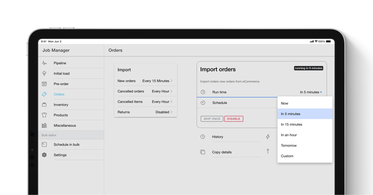Image resolution: width=373 pixels, height=195 pixels.
Task: Click the Initial load icon
Action: [44, 74]
